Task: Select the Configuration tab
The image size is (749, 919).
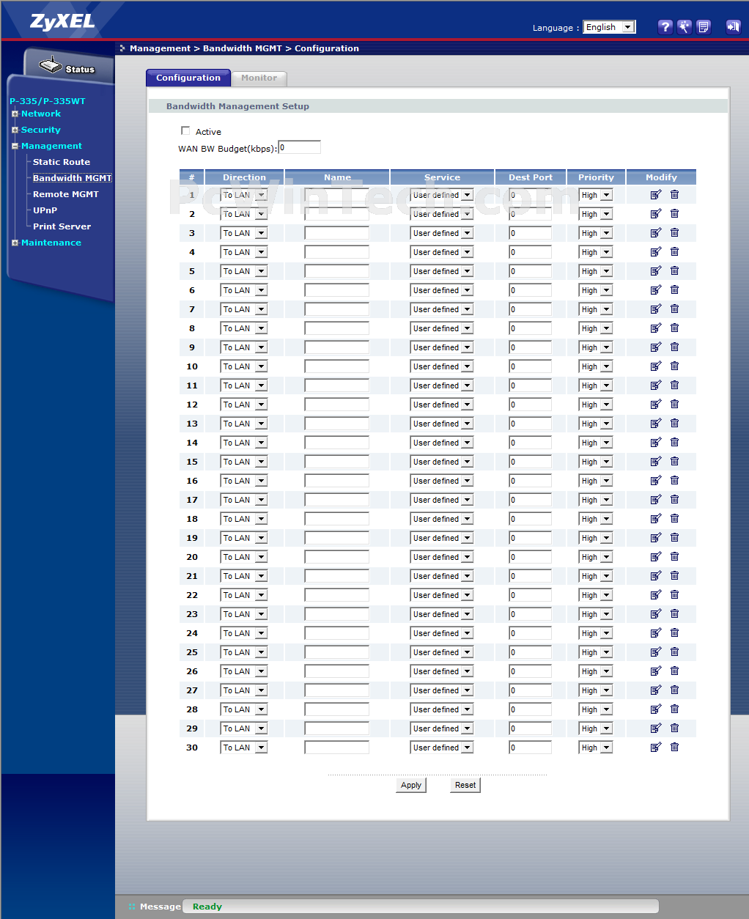Action: [x=188, y=78]
